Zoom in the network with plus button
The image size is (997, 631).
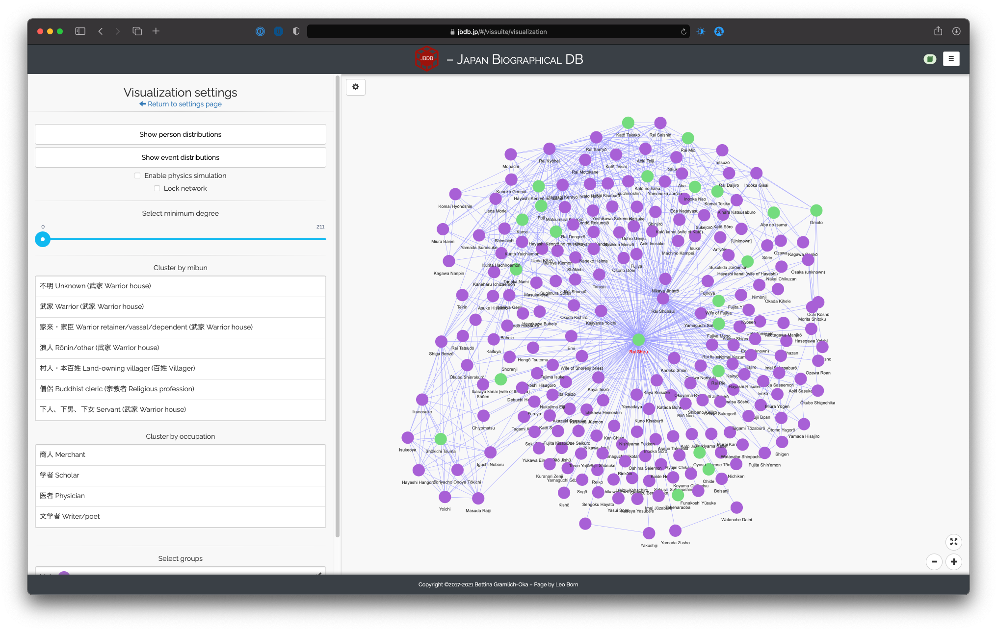click(954, 561)
